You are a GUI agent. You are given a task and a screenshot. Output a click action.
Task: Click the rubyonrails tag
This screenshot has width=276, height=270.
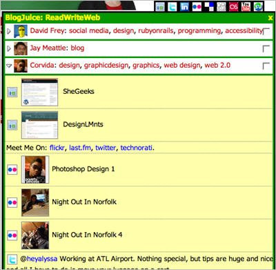[x=156, y=31]
